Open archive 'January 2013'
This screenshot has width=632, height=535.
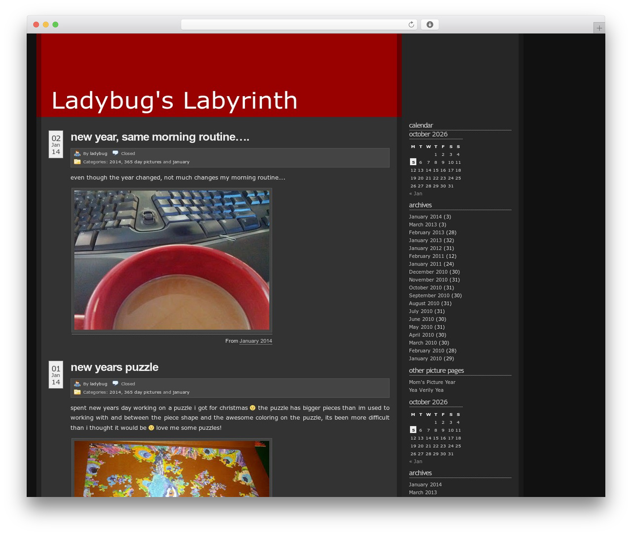pyautogui.click(x=425, y=240)
